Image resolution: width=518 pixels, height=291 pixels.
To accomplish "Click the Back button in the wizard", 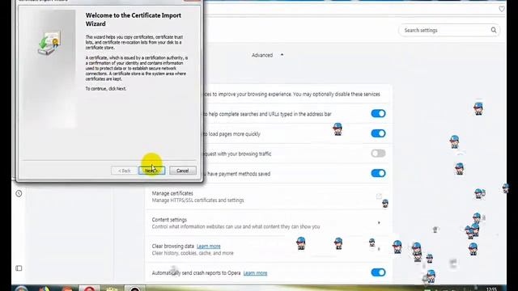I will tap(124, 171).
